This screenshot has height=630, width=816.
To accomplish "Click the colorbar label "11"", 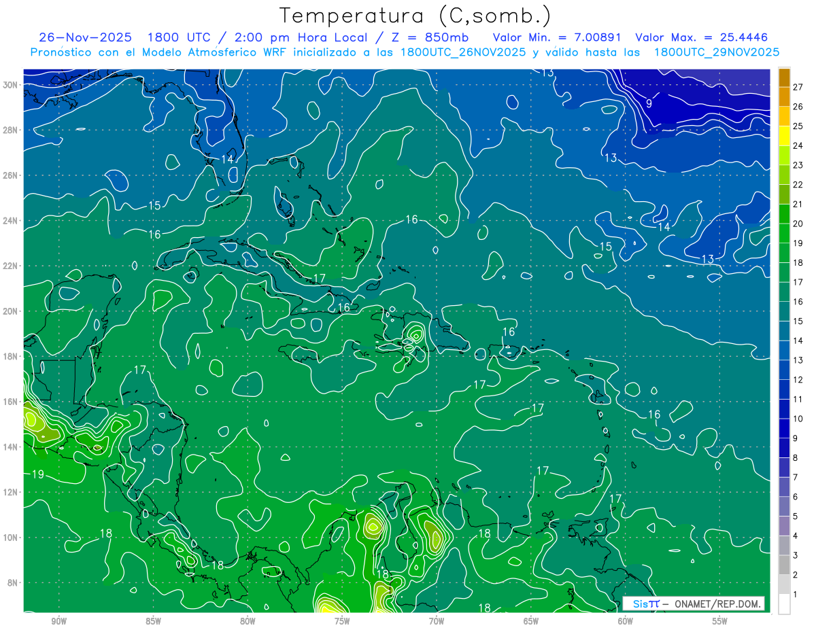I will pyautogui.click(x=798, y=399).
